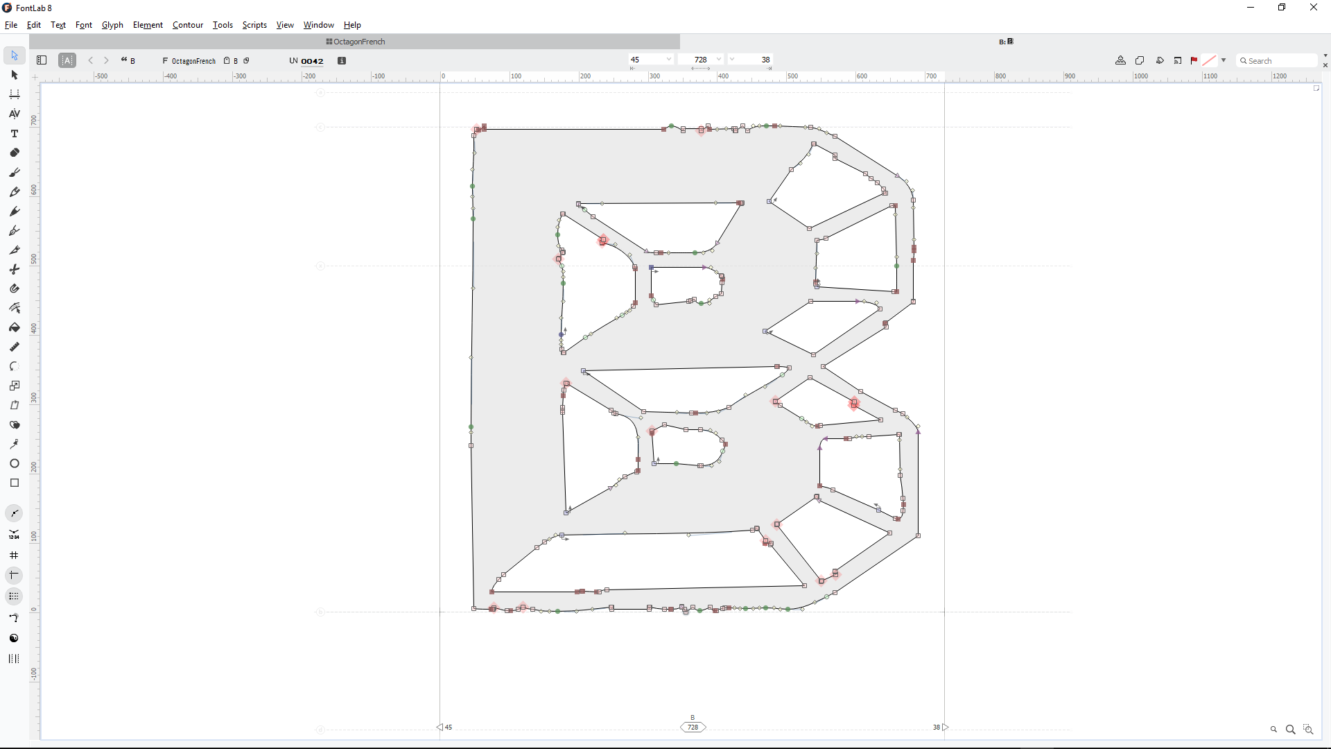Switch to the OctagonFrench tab
Viewport: 1331px width, 749px height.
[355, 42]
